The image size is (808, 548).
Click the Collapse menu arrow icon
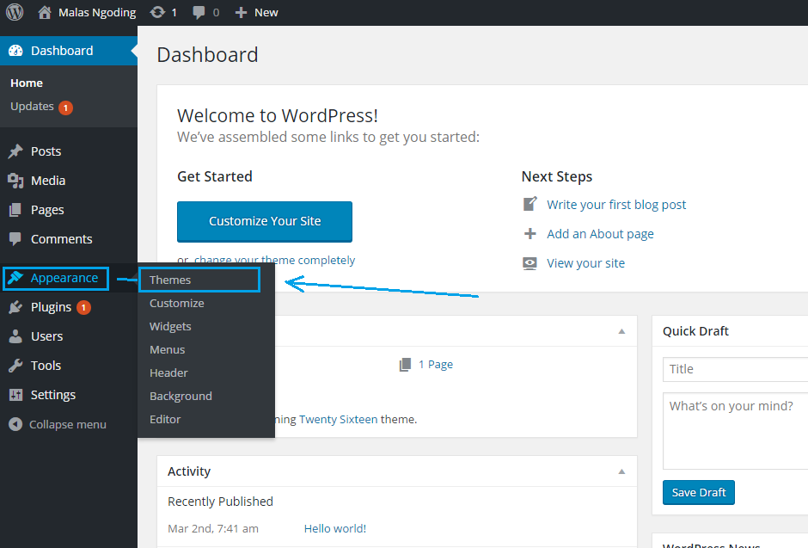[15, 424]
